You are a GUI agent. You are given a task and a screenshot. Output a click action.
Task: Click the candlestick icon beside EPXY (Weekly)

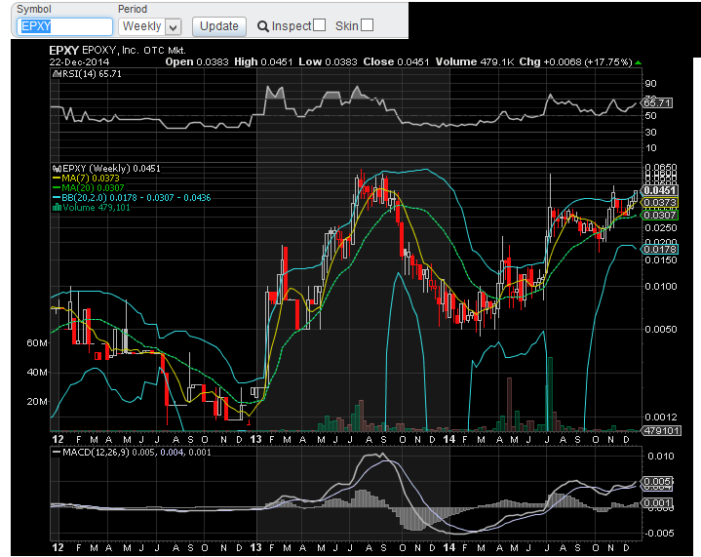57,169
